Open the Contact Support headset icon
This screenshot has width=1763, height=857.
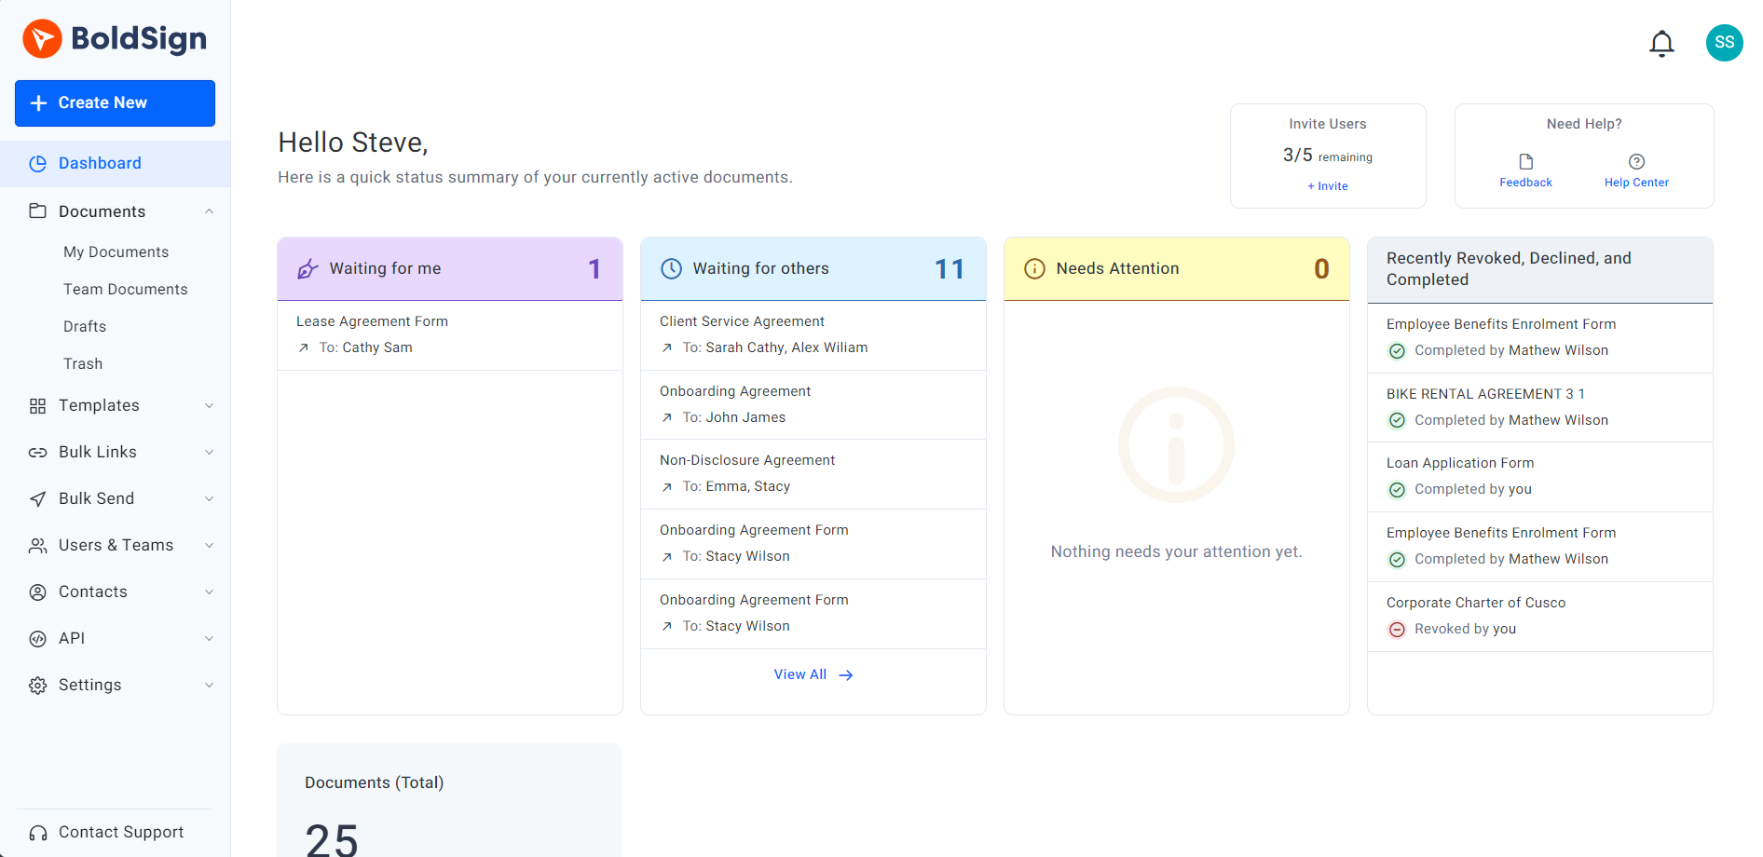pos(37,832)
